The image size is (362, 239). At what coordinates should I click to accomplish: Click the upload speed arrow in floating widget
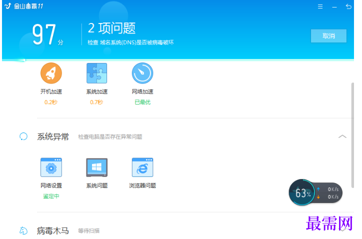318,189
